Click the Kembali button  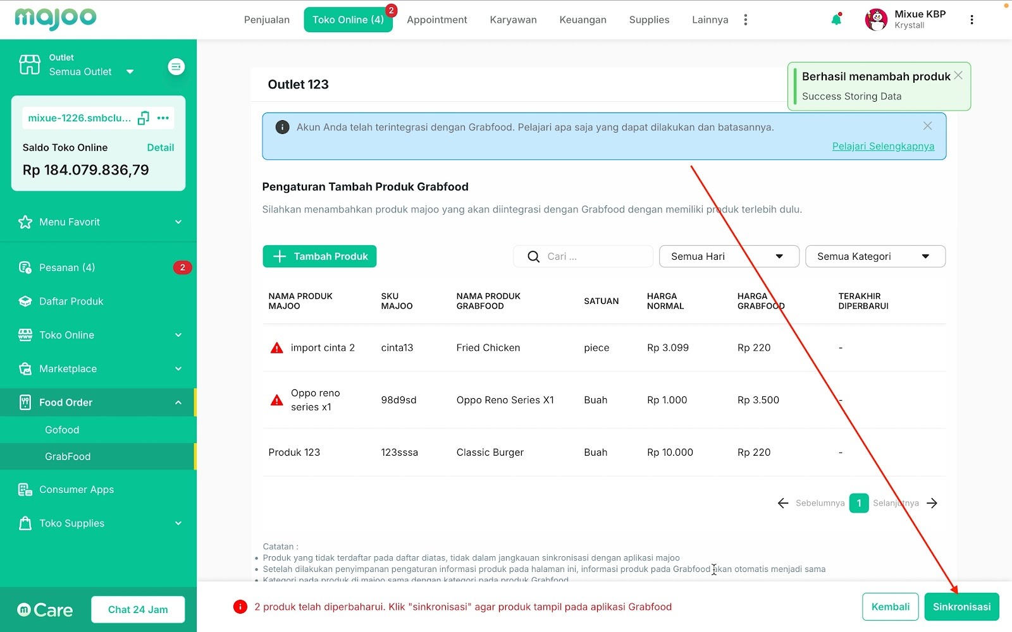coord(891,607)
